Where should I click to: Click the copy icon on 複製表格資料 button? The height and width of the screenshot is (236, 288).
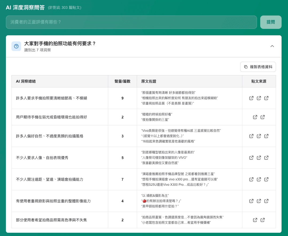(246, 67)
